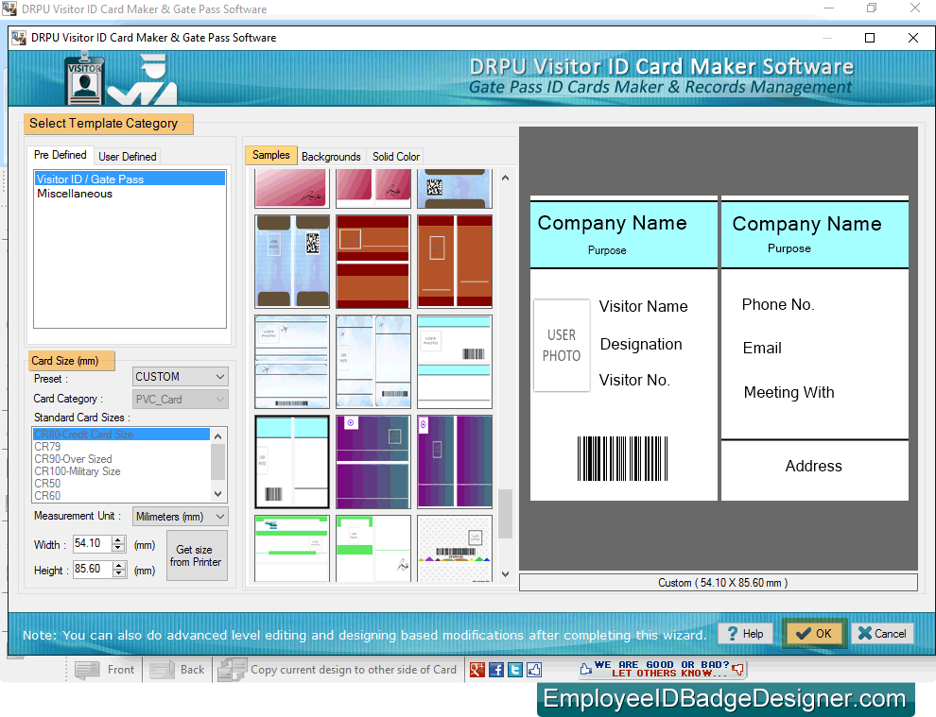Open the Samples tab
936x717 pixels.
(x=271, y=155)
